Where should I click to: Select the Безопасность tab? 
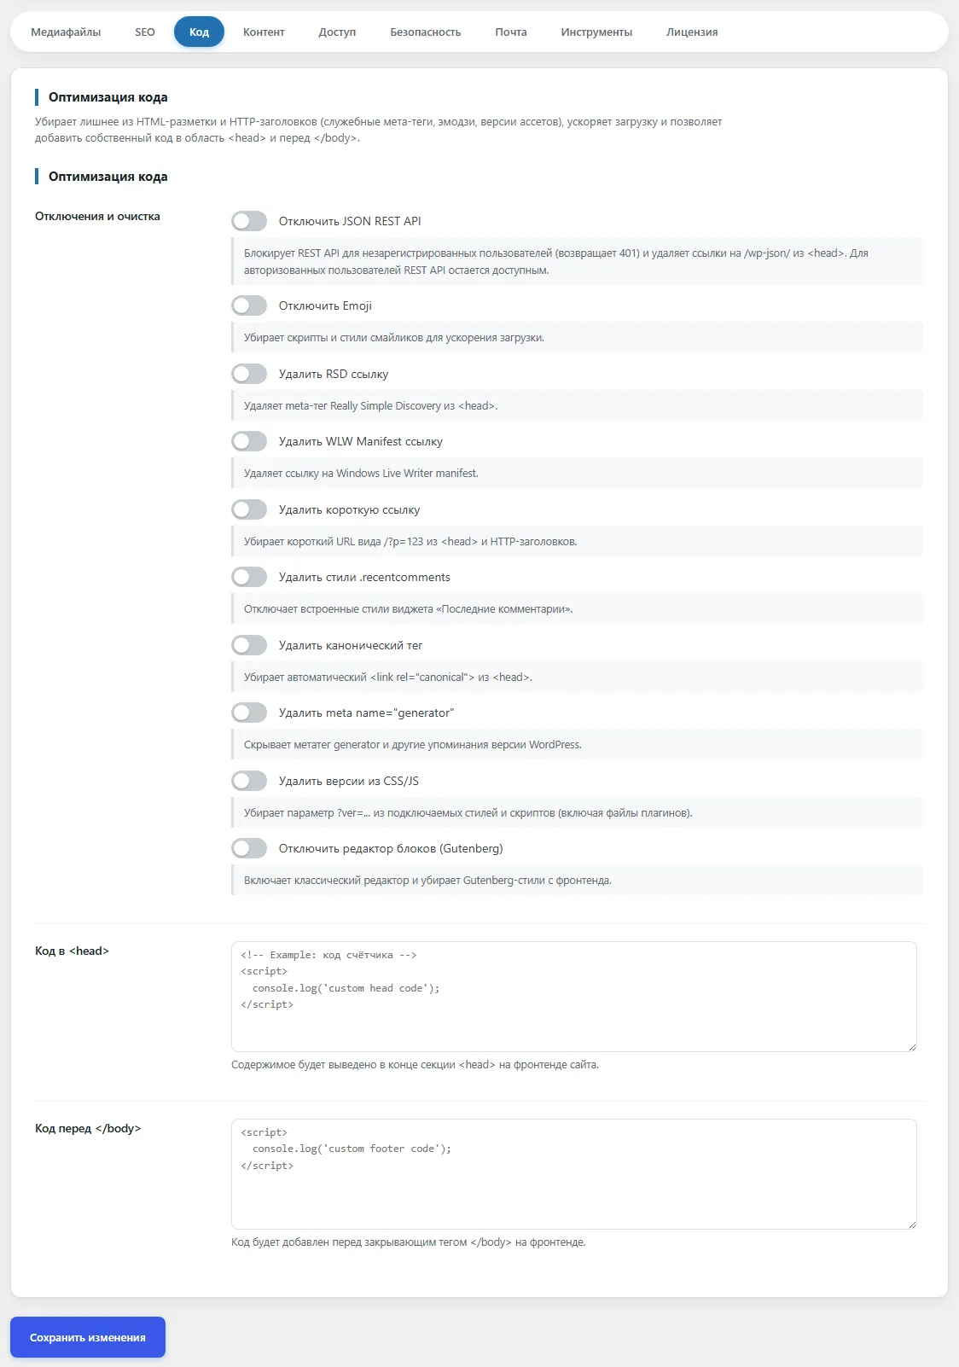[x=426, y=32]
